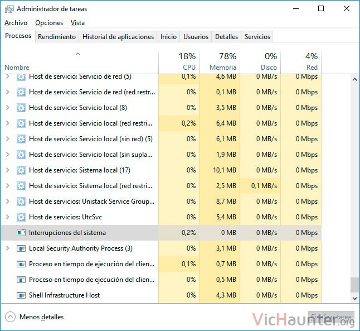The width and height of the screenshot is (360, 331).
Task: Expand Host de servicio: Servicio de red (red restr...)
Action: click(x=8, y=92)
